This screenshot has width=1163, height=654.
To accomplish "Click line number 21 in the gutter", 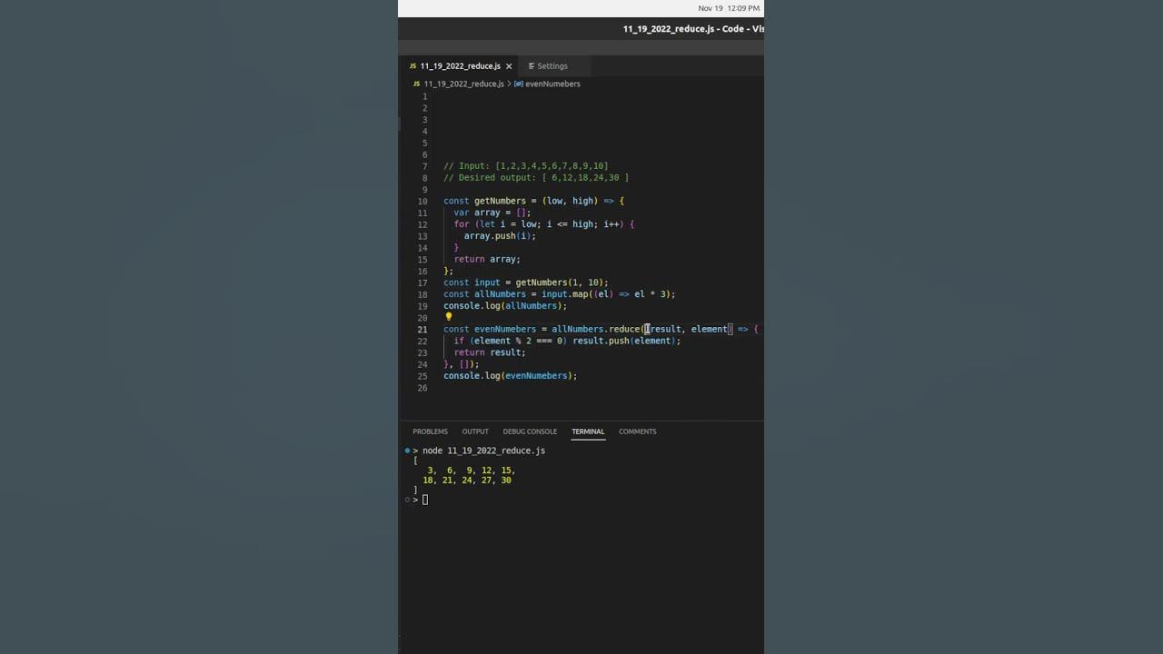I will [422, 330].
